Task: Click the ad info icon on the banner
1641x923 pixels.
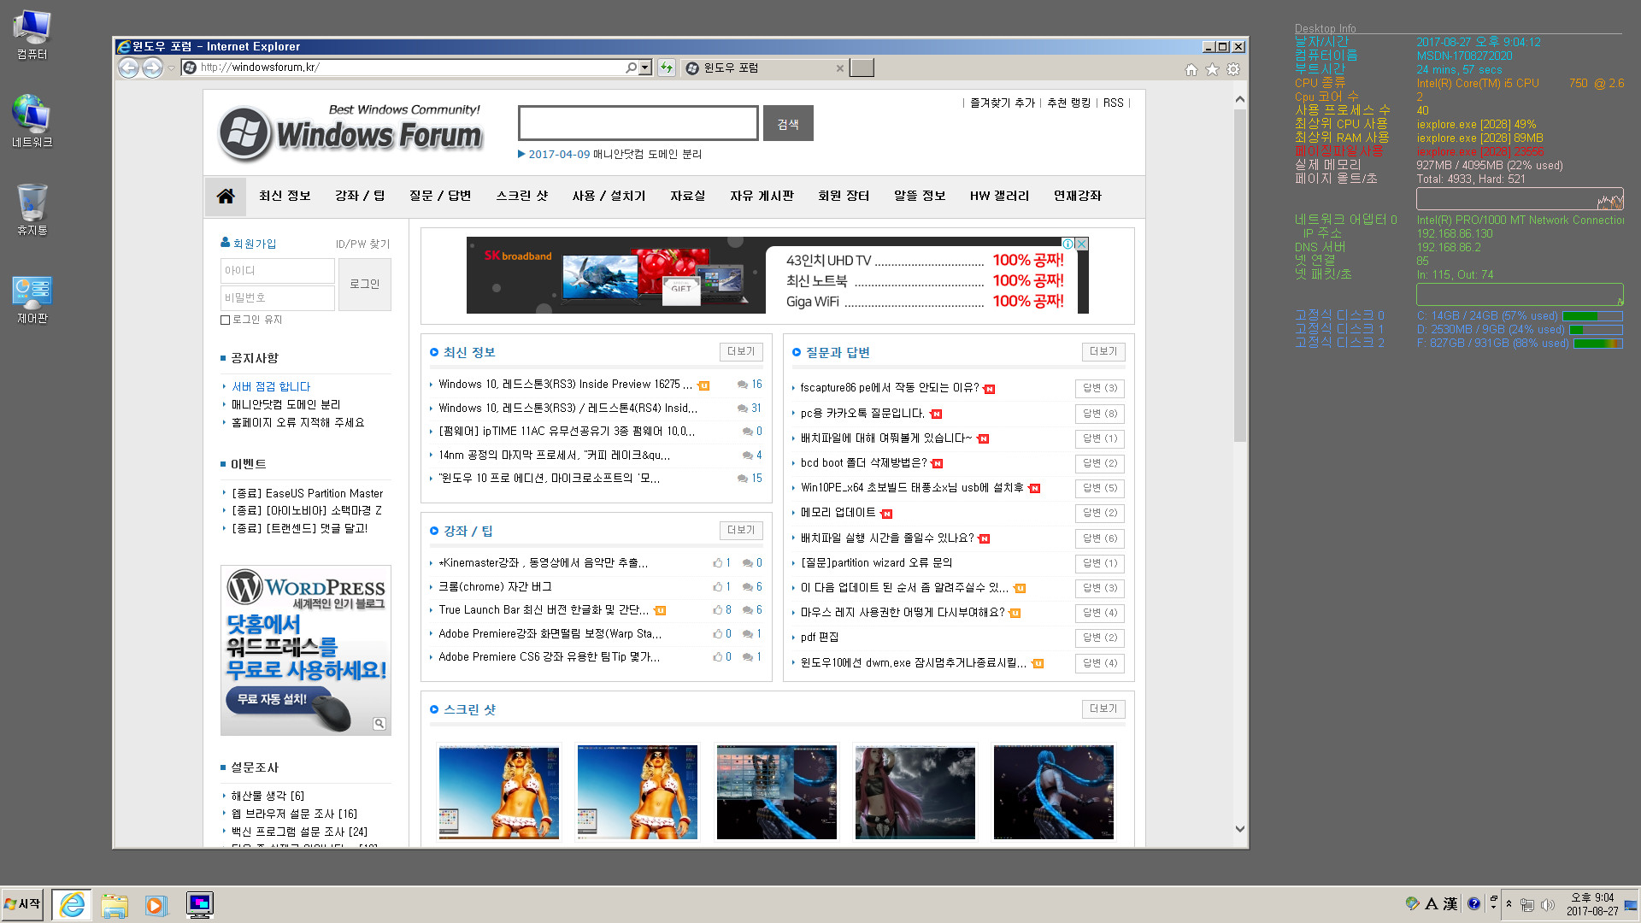Action: [1068, 244]
